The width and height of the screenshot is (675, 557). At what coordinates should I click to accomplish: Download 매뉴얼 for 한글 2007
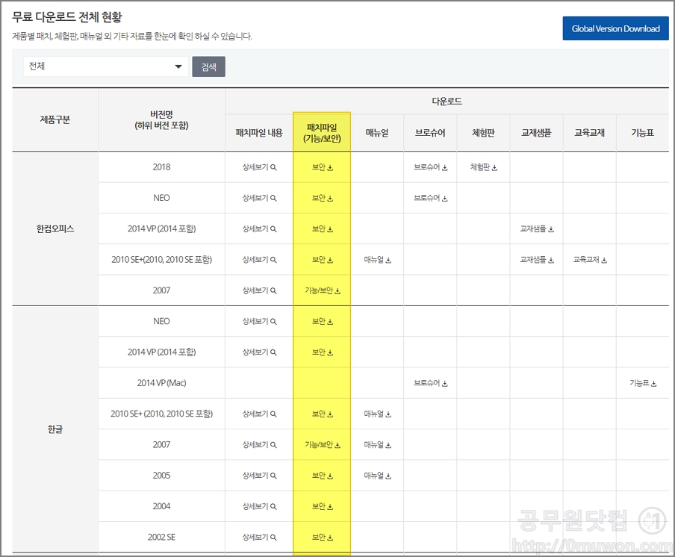coord(378,445)
